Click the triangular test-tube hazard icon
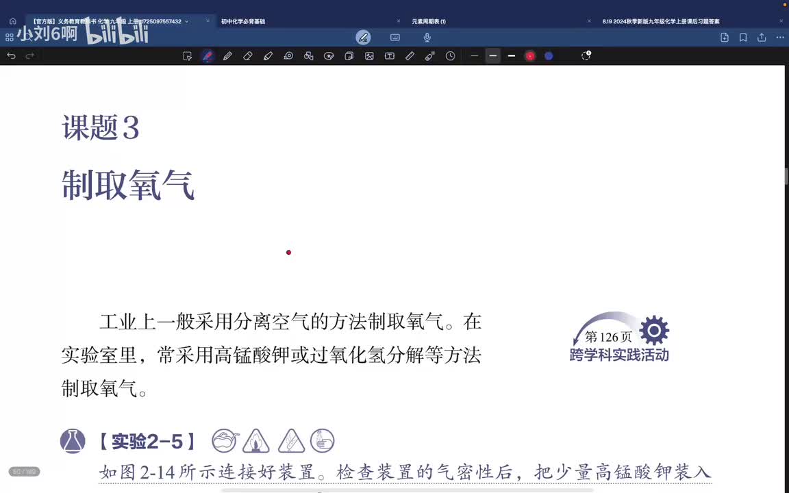The image size is (789, 493). (291, 441)
